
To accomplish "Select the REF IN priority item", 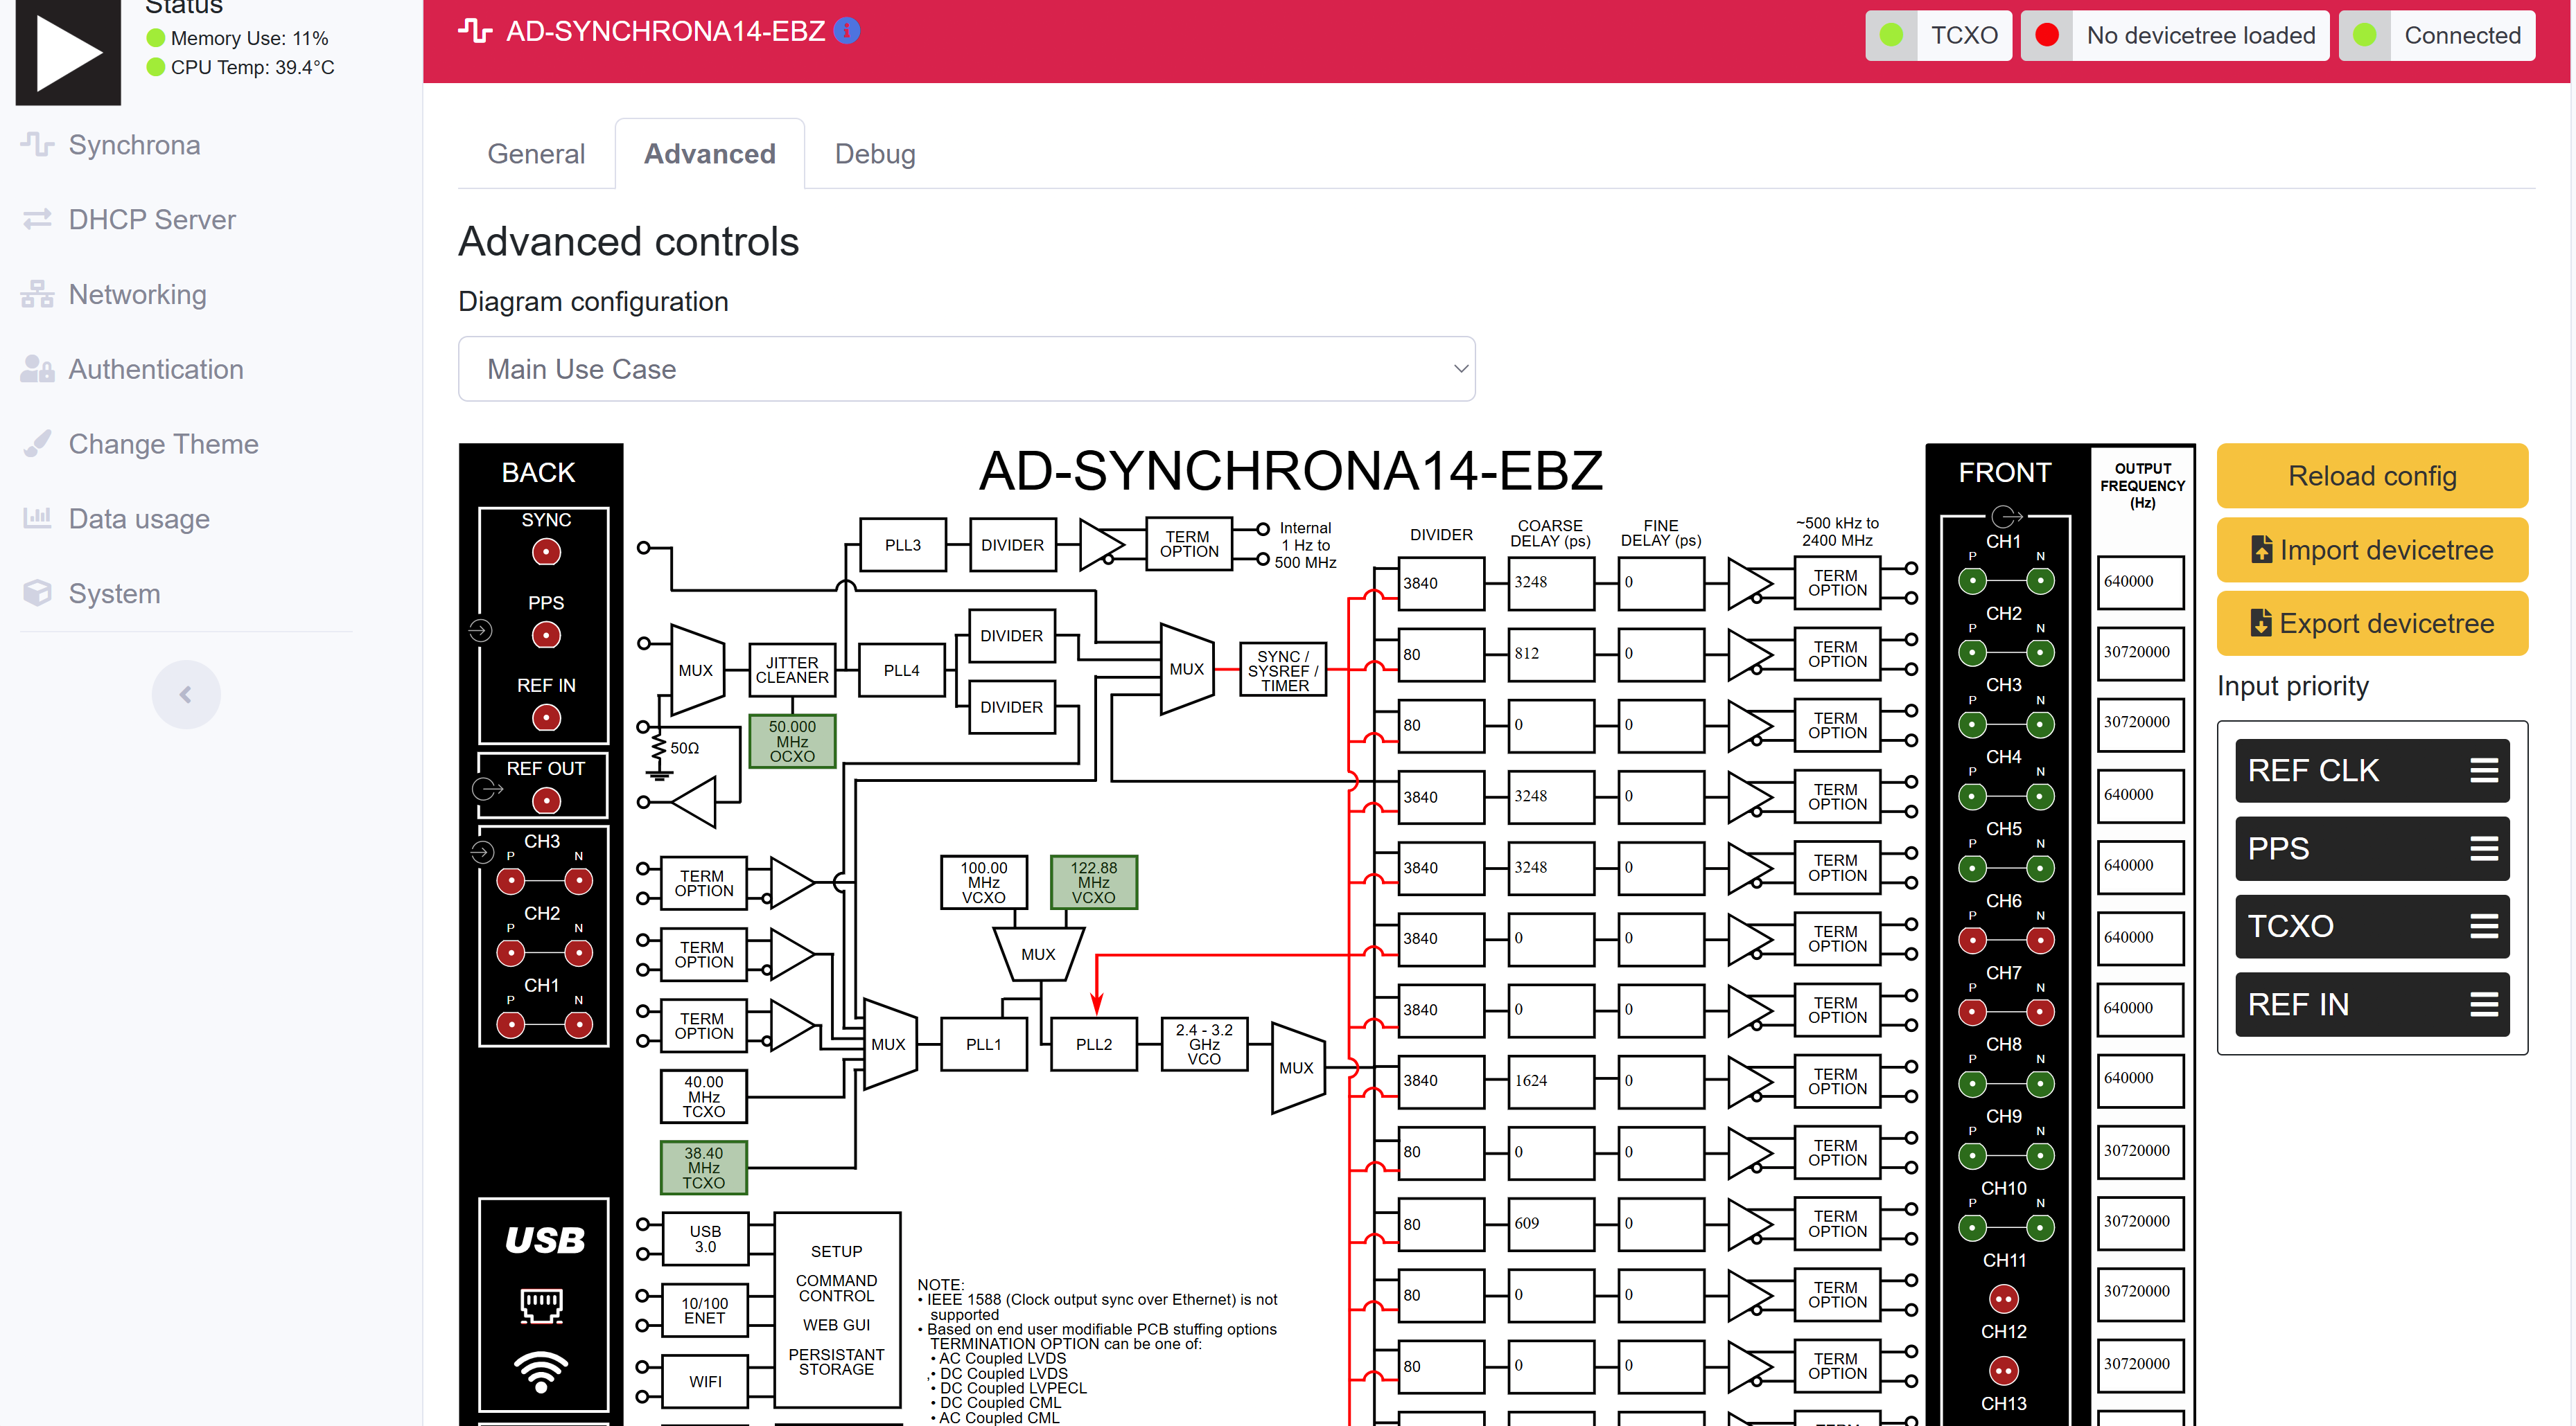I will pyautogui.click(x=2372, y=1004).
